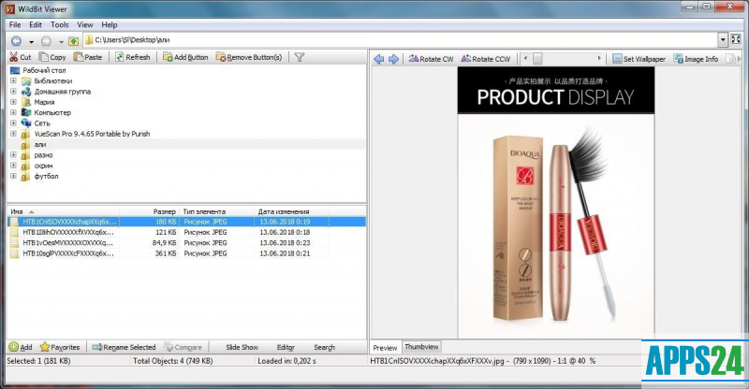749x389 pixels.
Task: Open the Tools menu
Action: [x=60, y=25]
